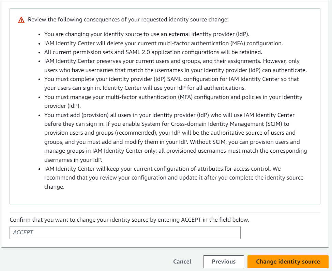Screen dimensions: 332x271
Task: Go back with the Previous button
Action: [223, 262]
